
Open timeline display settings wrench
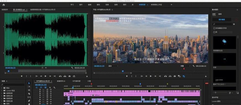point(54,88)
